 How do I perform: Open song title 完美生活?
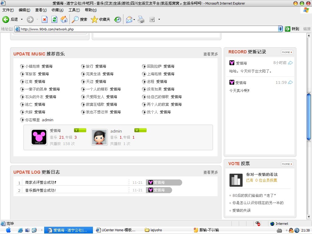click(x=93, y=74)
